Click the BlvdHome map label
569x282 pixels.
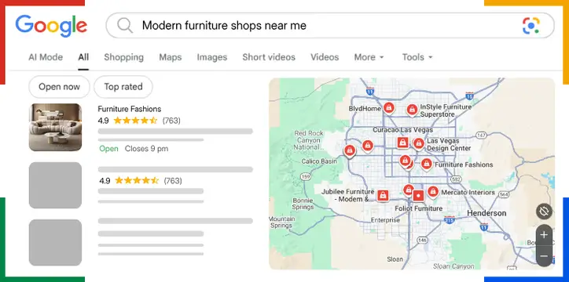point(365,108)
